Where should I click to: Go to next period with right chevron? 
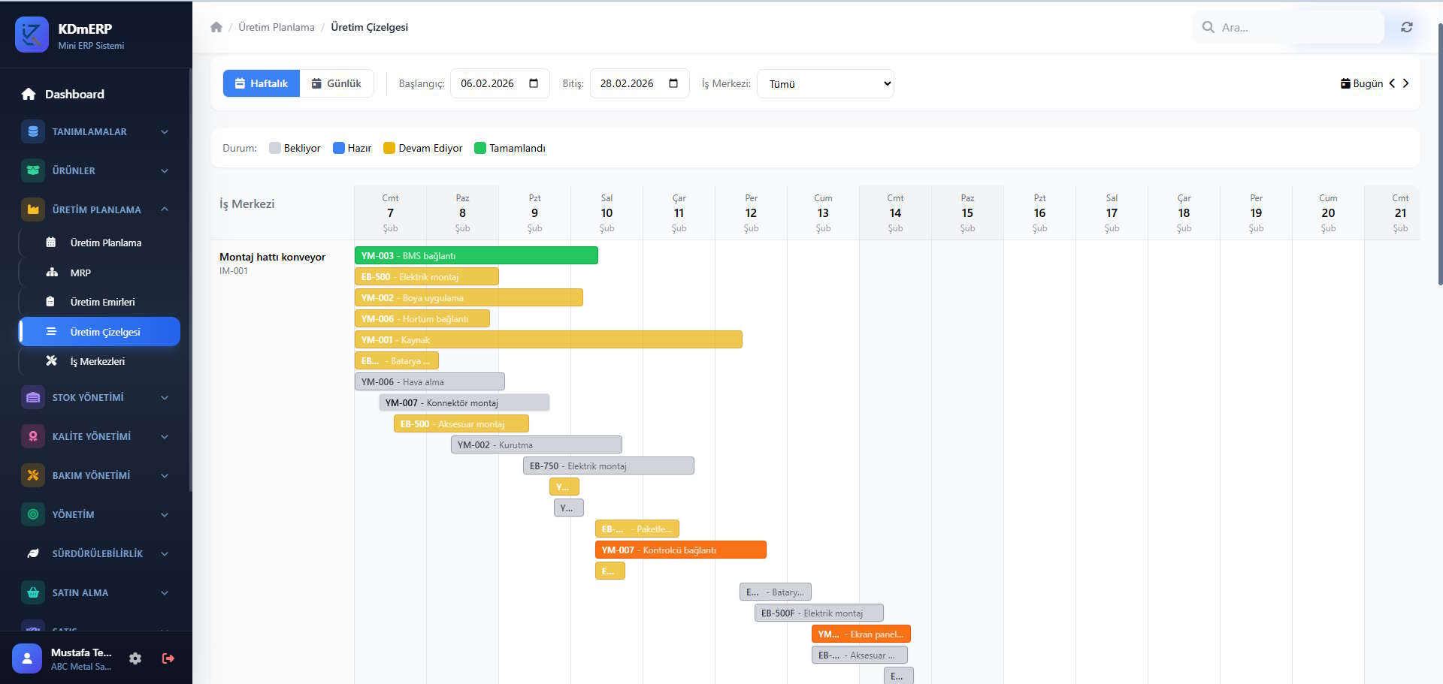pyautogui.click(x=1405, y=83)
